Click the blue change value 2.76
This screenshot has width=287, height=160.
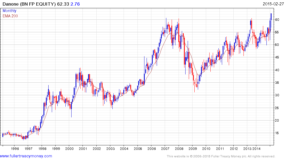coord(75,4)
